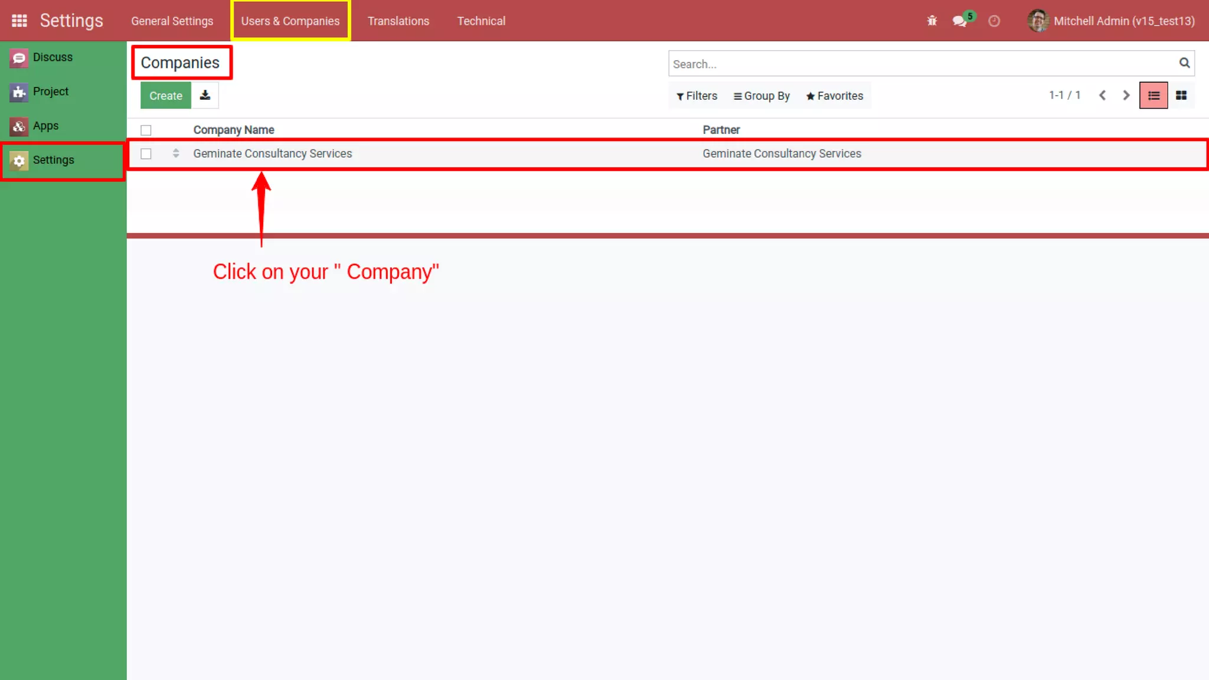This screenshot has width=1209, height=680.
Task: Open the apps grid menu icon
Action: click(19, 21)
